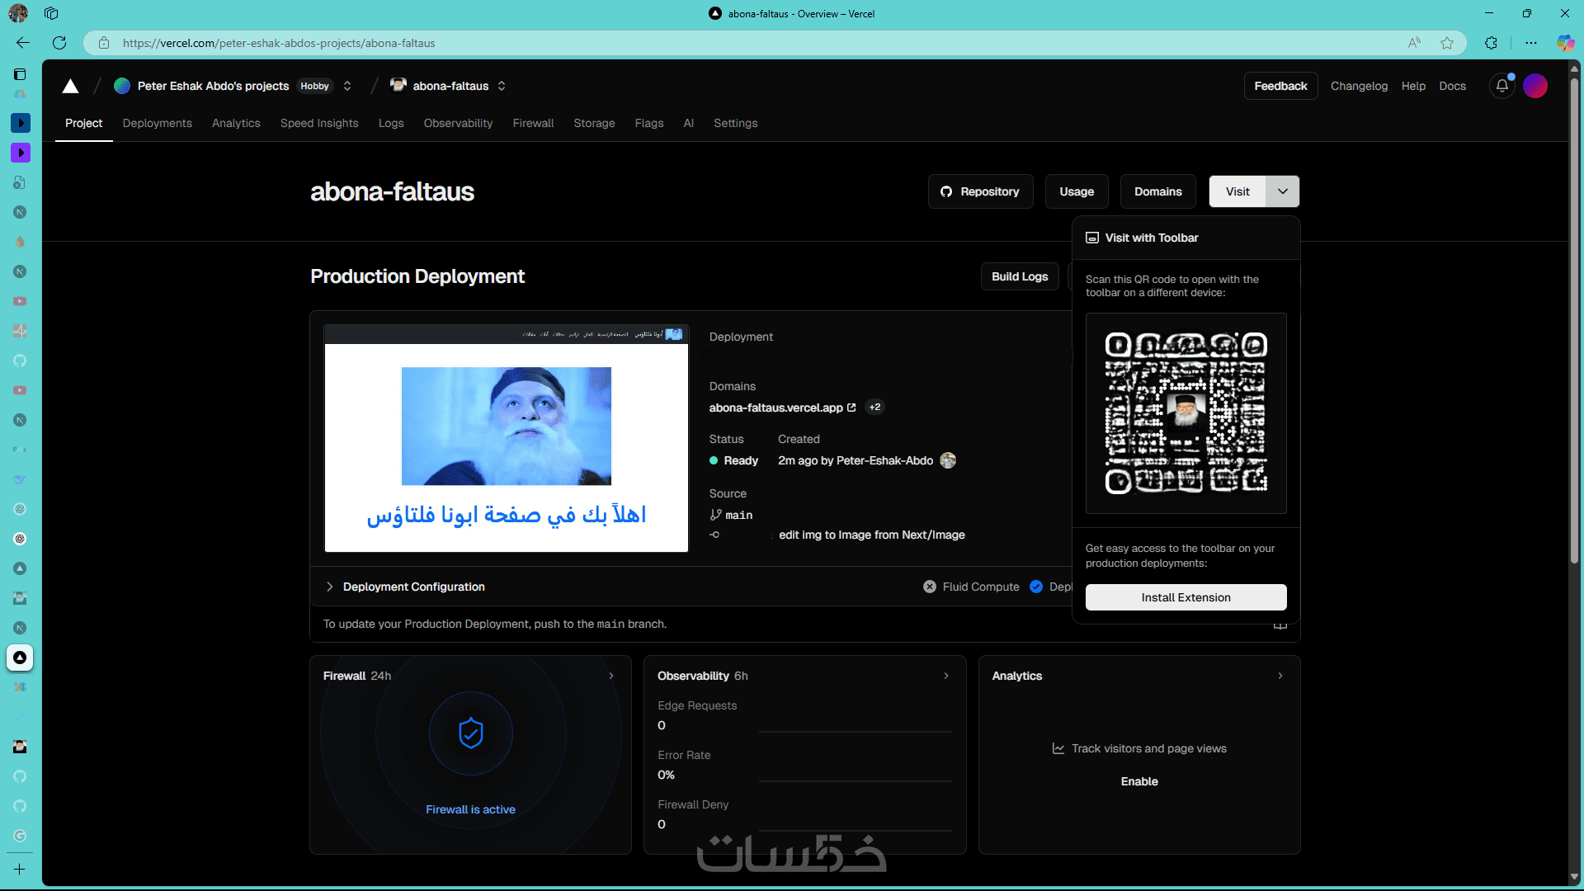The width and height of the screenshot is (1584, 891).
Task: Add page to favorites star icon
Action: point(1447,43)
